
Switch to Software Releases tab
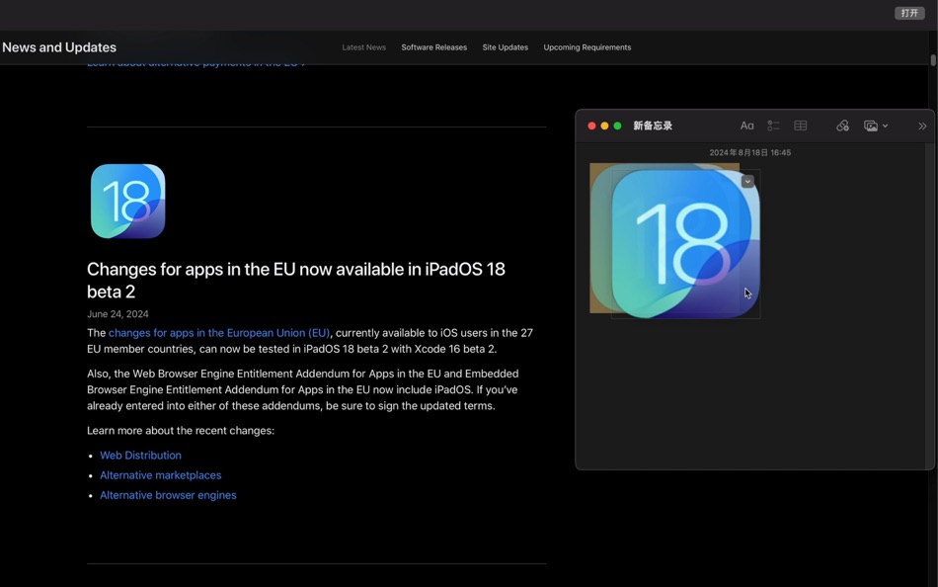click(x=433, y=47)
